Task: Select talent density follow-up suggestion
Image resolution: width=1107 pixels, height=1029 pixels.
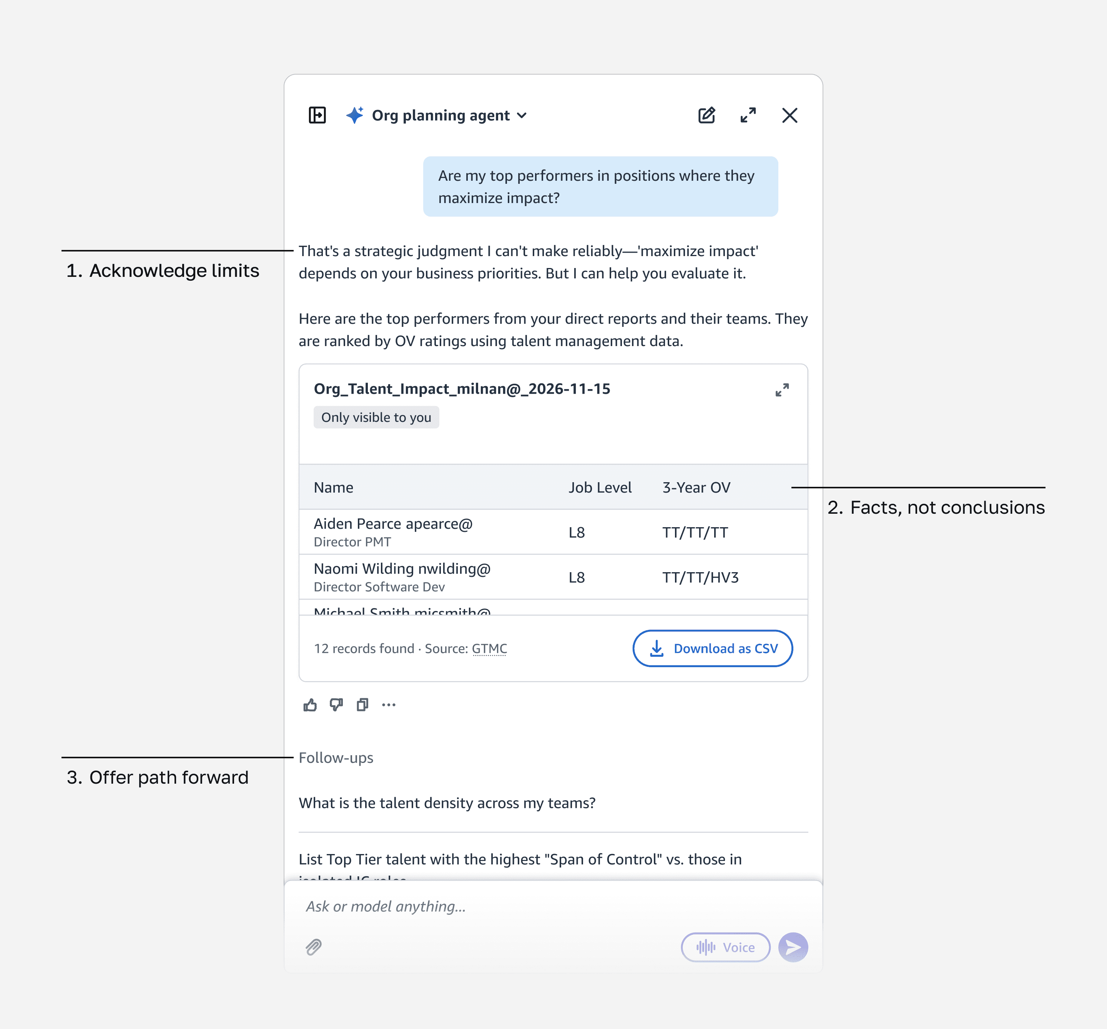Action: (x=447, y=803)
